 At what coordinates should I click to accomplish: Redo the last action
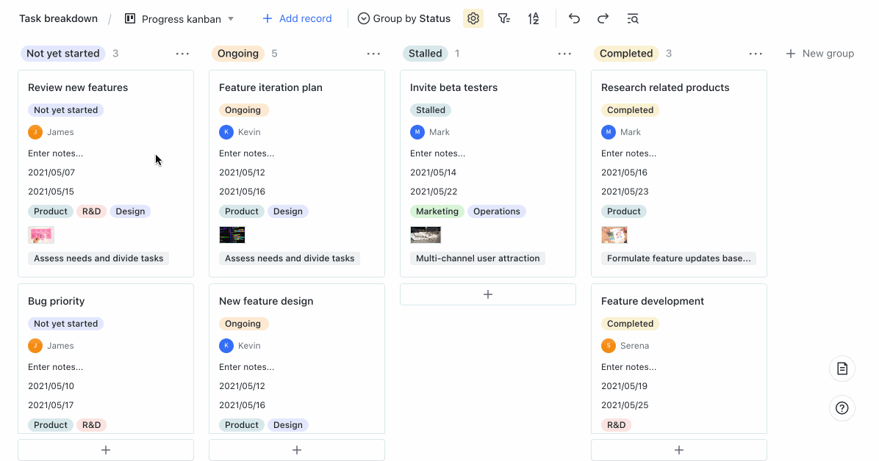coord(603,18)
